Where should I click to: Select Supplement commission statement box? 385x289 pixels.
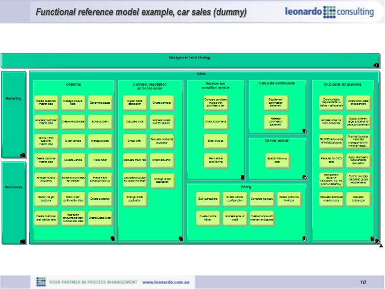click(276, 103)
